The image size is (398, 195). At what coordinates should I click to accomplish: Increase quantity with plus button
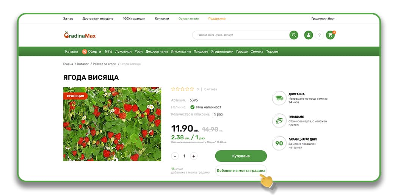194,156
